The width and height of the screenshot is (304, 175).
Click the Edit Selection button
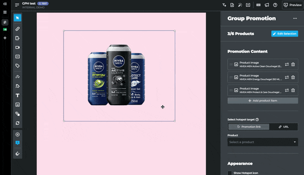tap(284, 34)
